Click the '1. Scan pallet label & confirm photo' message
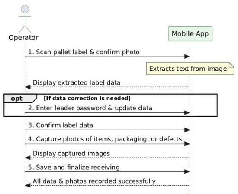The width and height of the screenshot is (238, 194). point(84,52)
